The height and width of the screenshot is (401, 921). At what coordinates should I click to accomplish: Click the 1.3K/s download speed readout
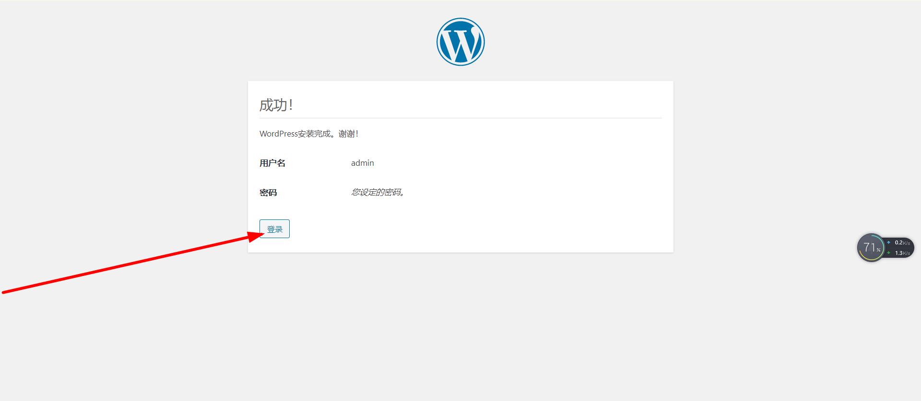(x=902, y=253)
